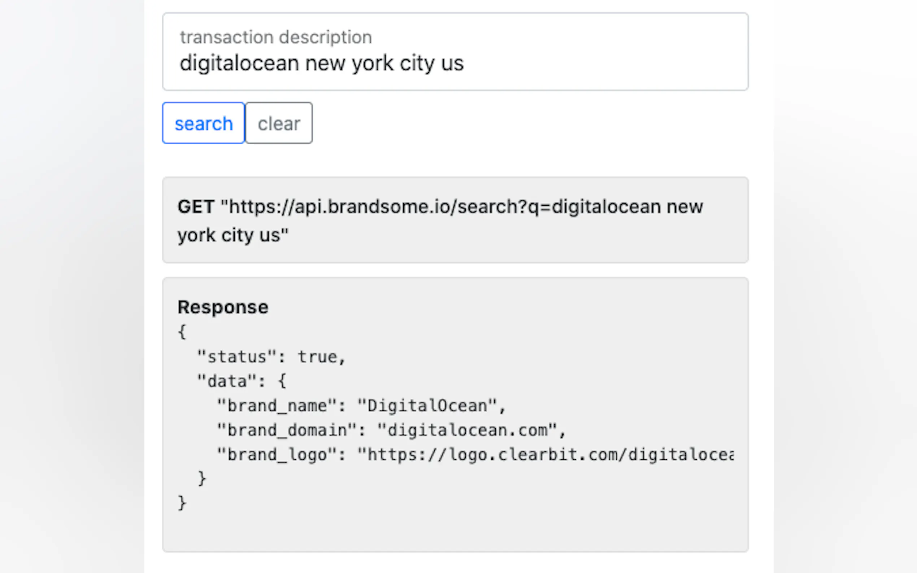
Task: Click the "data": { line
Action: [242, 381]
